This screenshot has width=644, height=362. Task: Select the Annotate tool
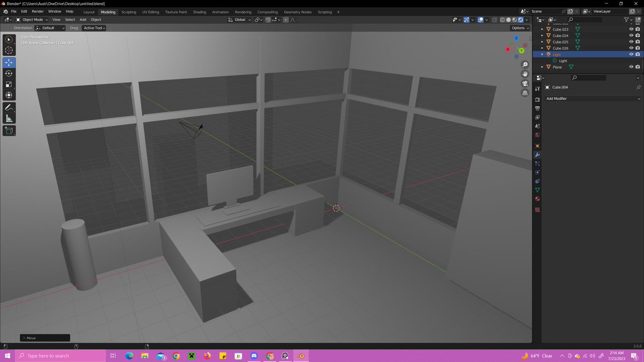tap(9, 108)
